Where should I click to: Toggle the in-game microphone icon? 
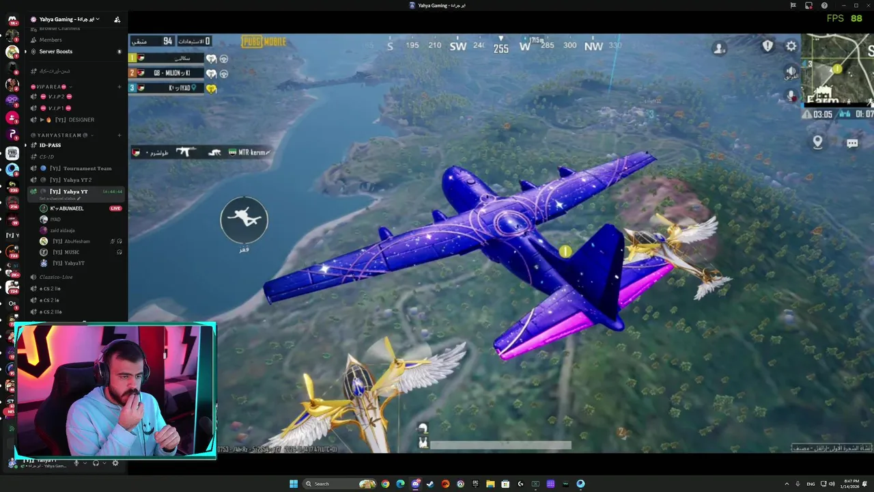pos(791,96)
